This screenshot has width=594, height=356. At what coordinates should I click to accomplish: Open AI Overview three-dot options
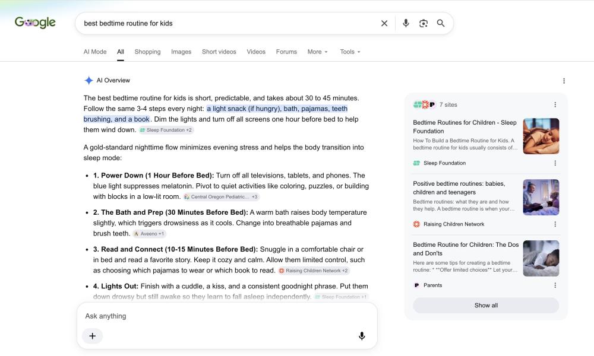point(564,81)
